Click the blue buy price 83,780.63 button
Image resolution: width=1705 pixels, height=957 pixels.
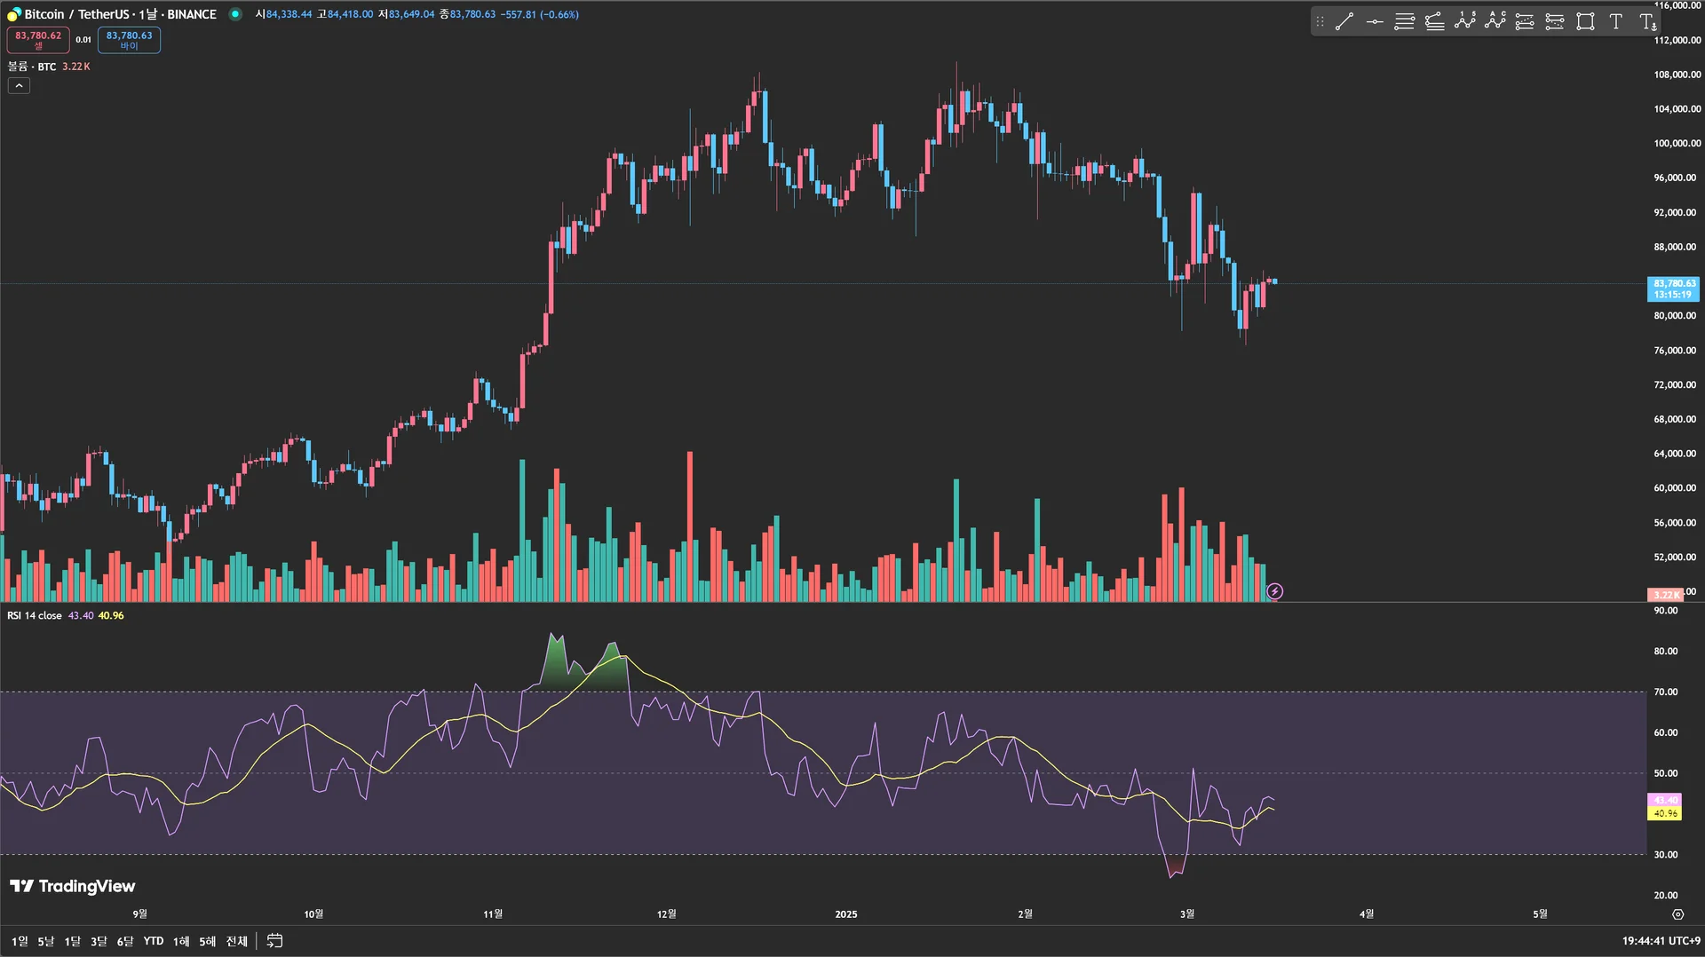129,40
